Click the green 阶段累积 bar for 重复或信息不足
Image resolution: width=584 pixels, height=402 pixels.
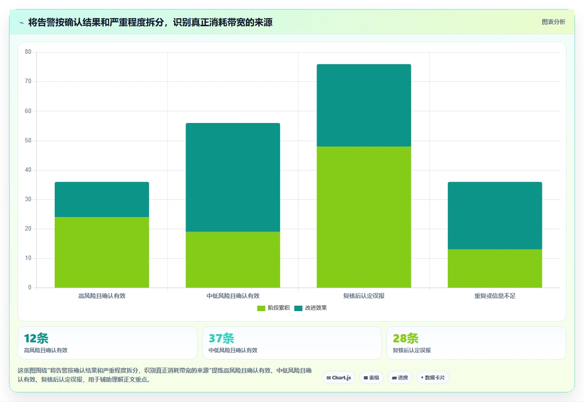[495, 269]
